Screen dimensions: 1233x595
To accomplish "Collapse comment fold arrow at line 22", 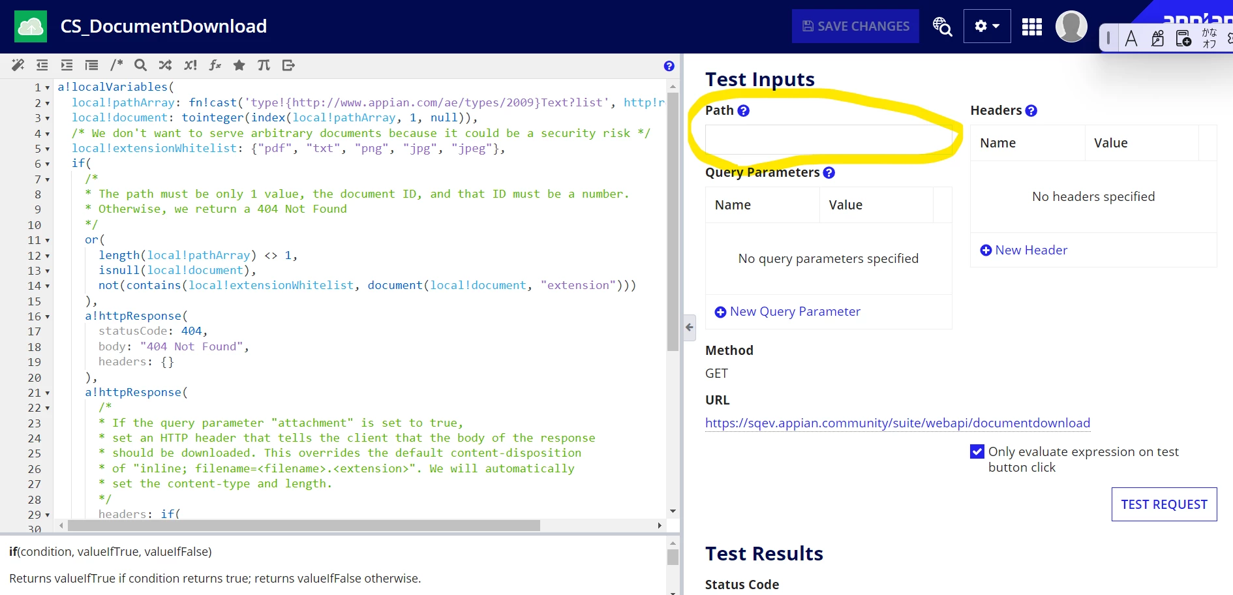I will tap(48, 408).
